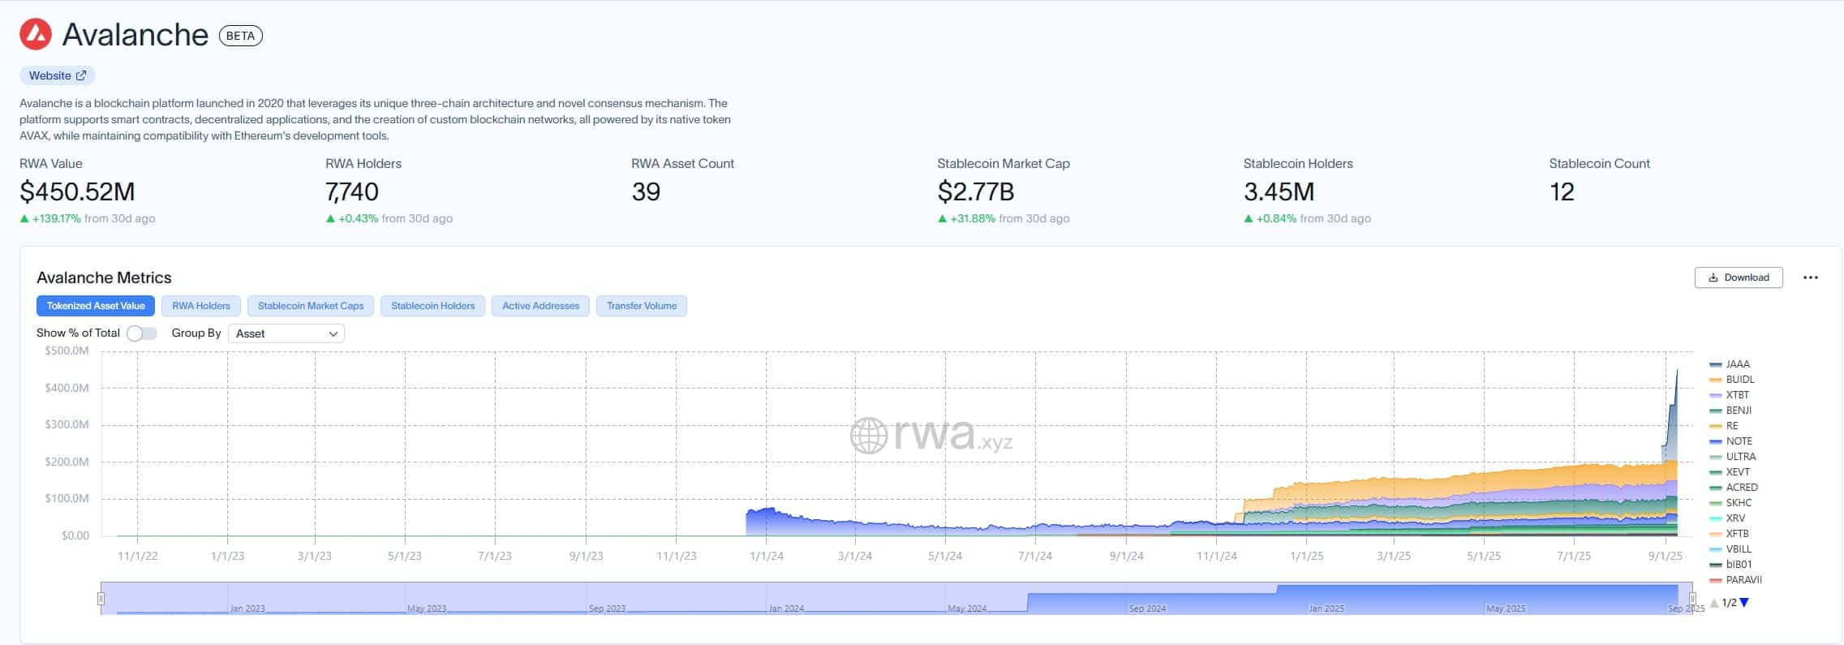1844x645 pixels.
Task: Open the Website external link
Action: click(58, 75)
